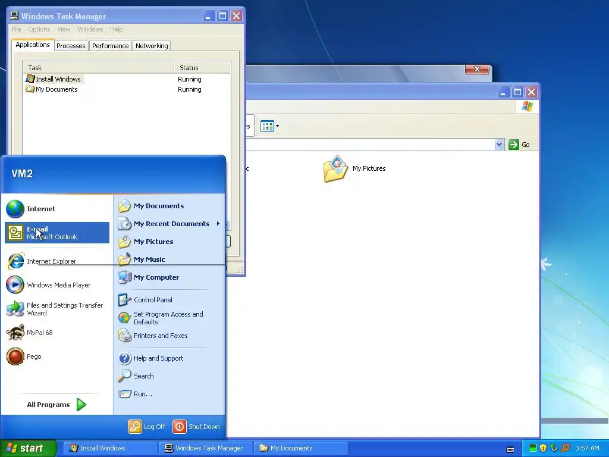The height and width of the screenshot is (457, 609).
Task: Select My Documents task row in Task Manager
Action: [x=127, y=89]
